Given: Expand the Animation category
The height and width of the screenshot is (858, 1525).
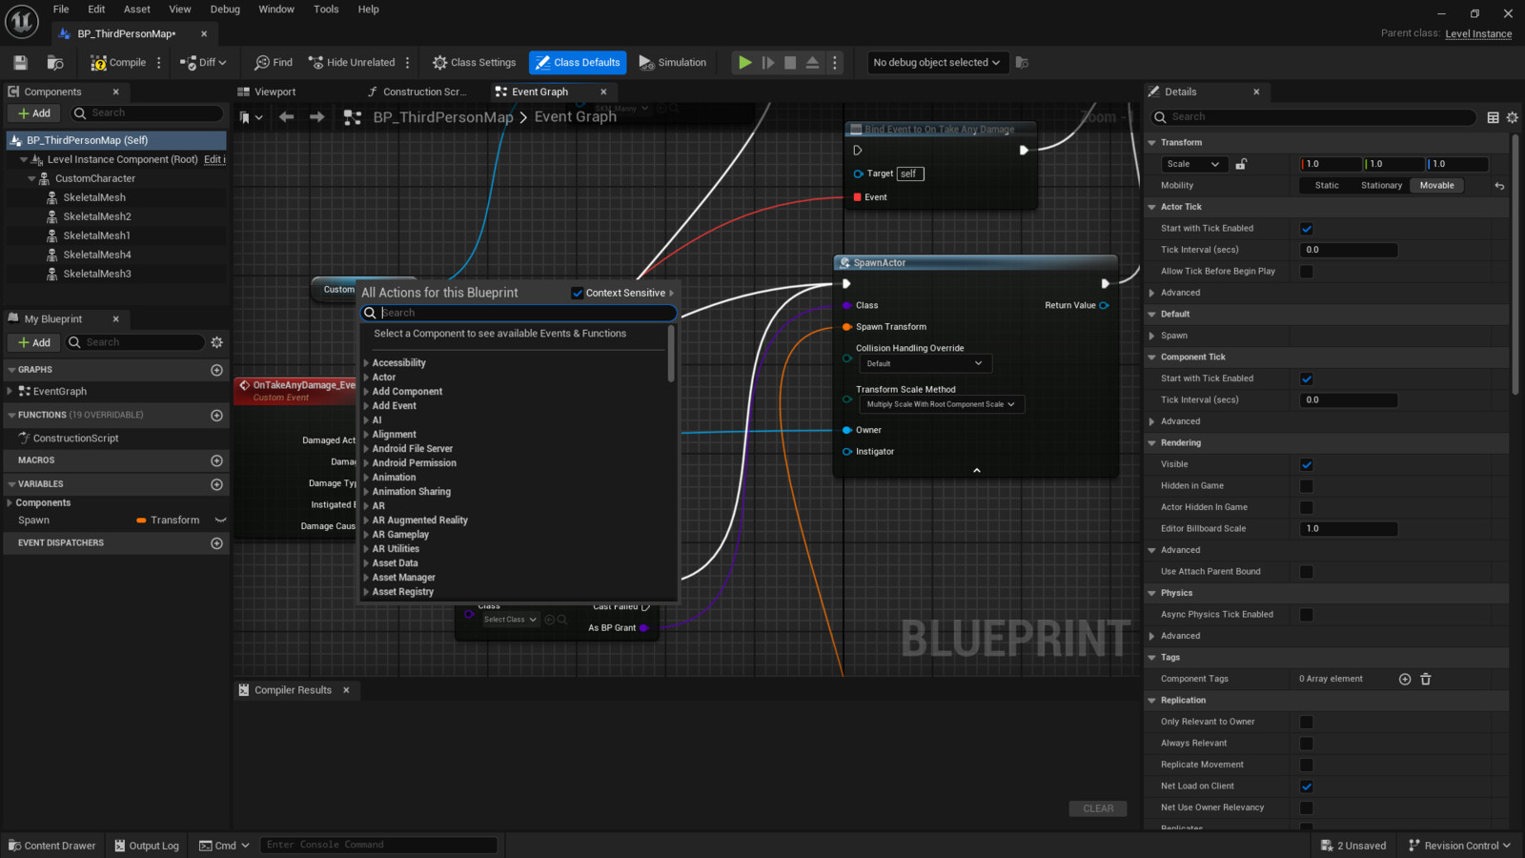Looking at the screenshot, I should (366, 478).
